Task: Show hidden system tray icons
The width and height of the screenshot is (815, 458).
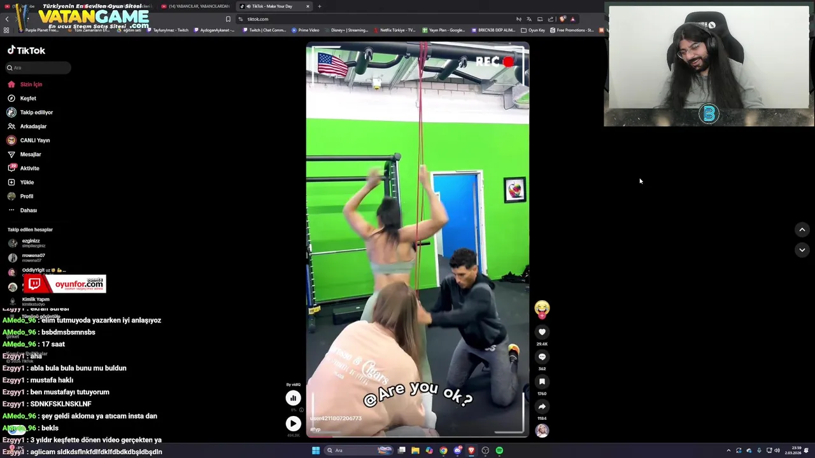Action: 728,450
